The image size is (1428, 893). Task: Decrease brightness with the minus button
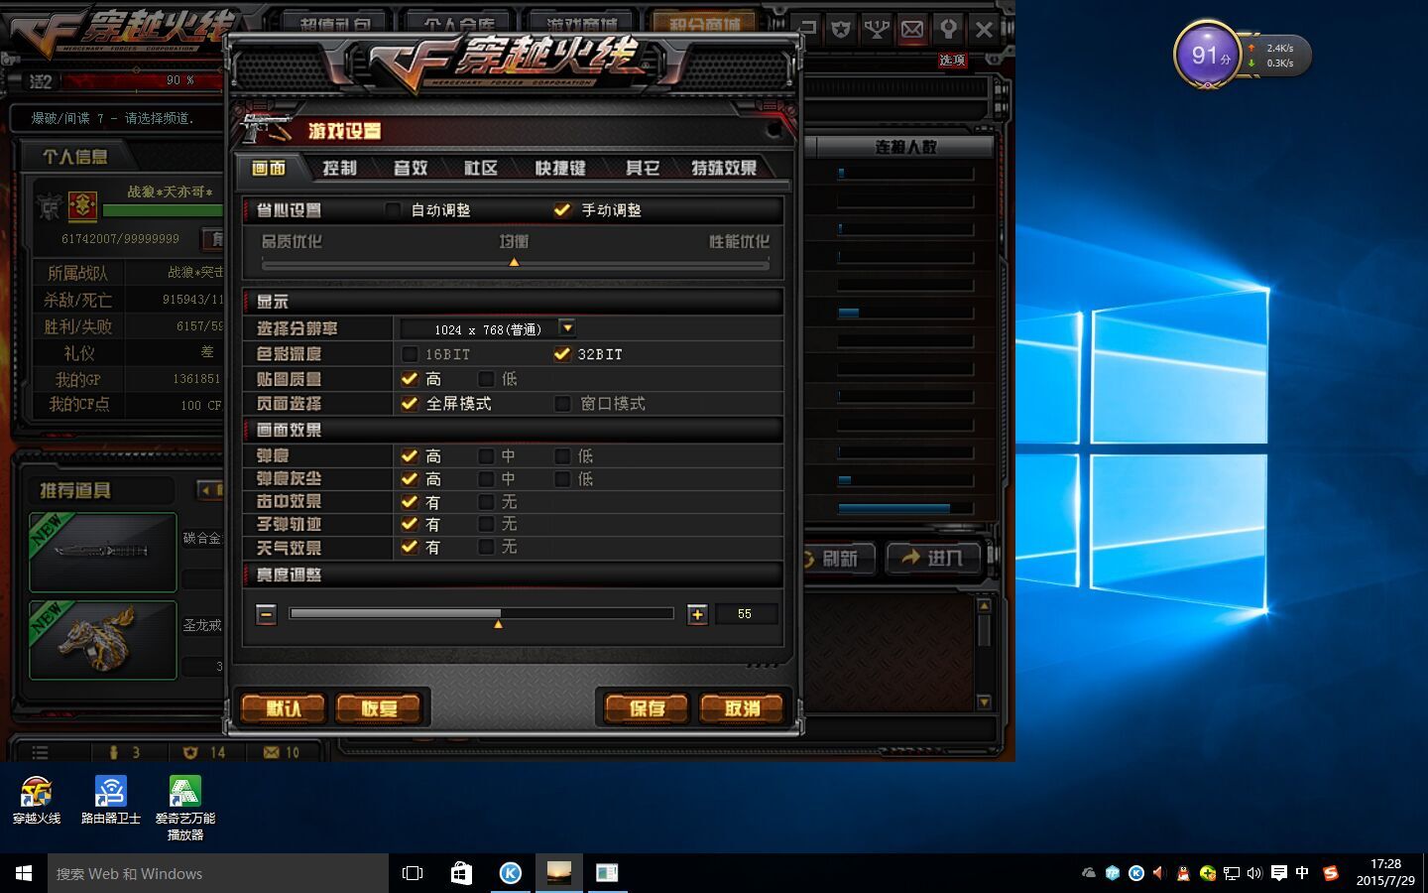tap(266, 614)
